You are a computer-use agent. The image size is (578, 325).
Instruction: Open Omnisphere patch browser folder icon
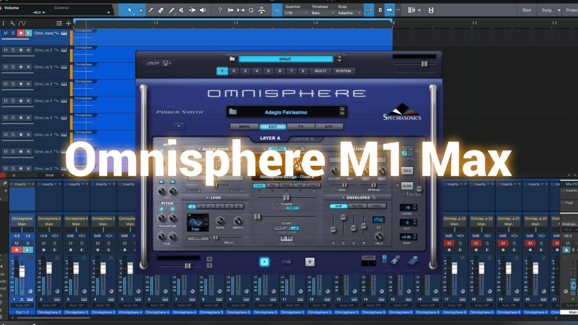click(x=233, y=112)
